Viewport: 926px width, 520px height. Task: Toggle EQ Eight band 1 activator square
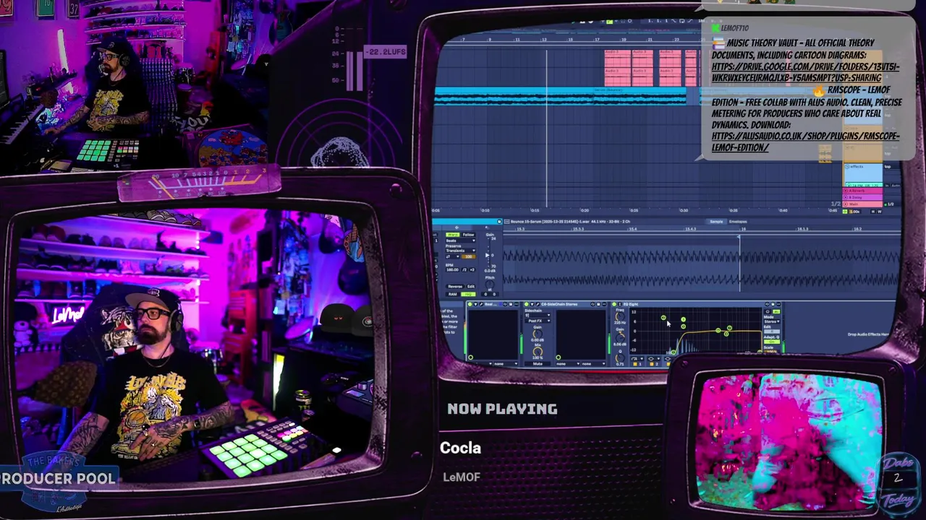point(634,364)
